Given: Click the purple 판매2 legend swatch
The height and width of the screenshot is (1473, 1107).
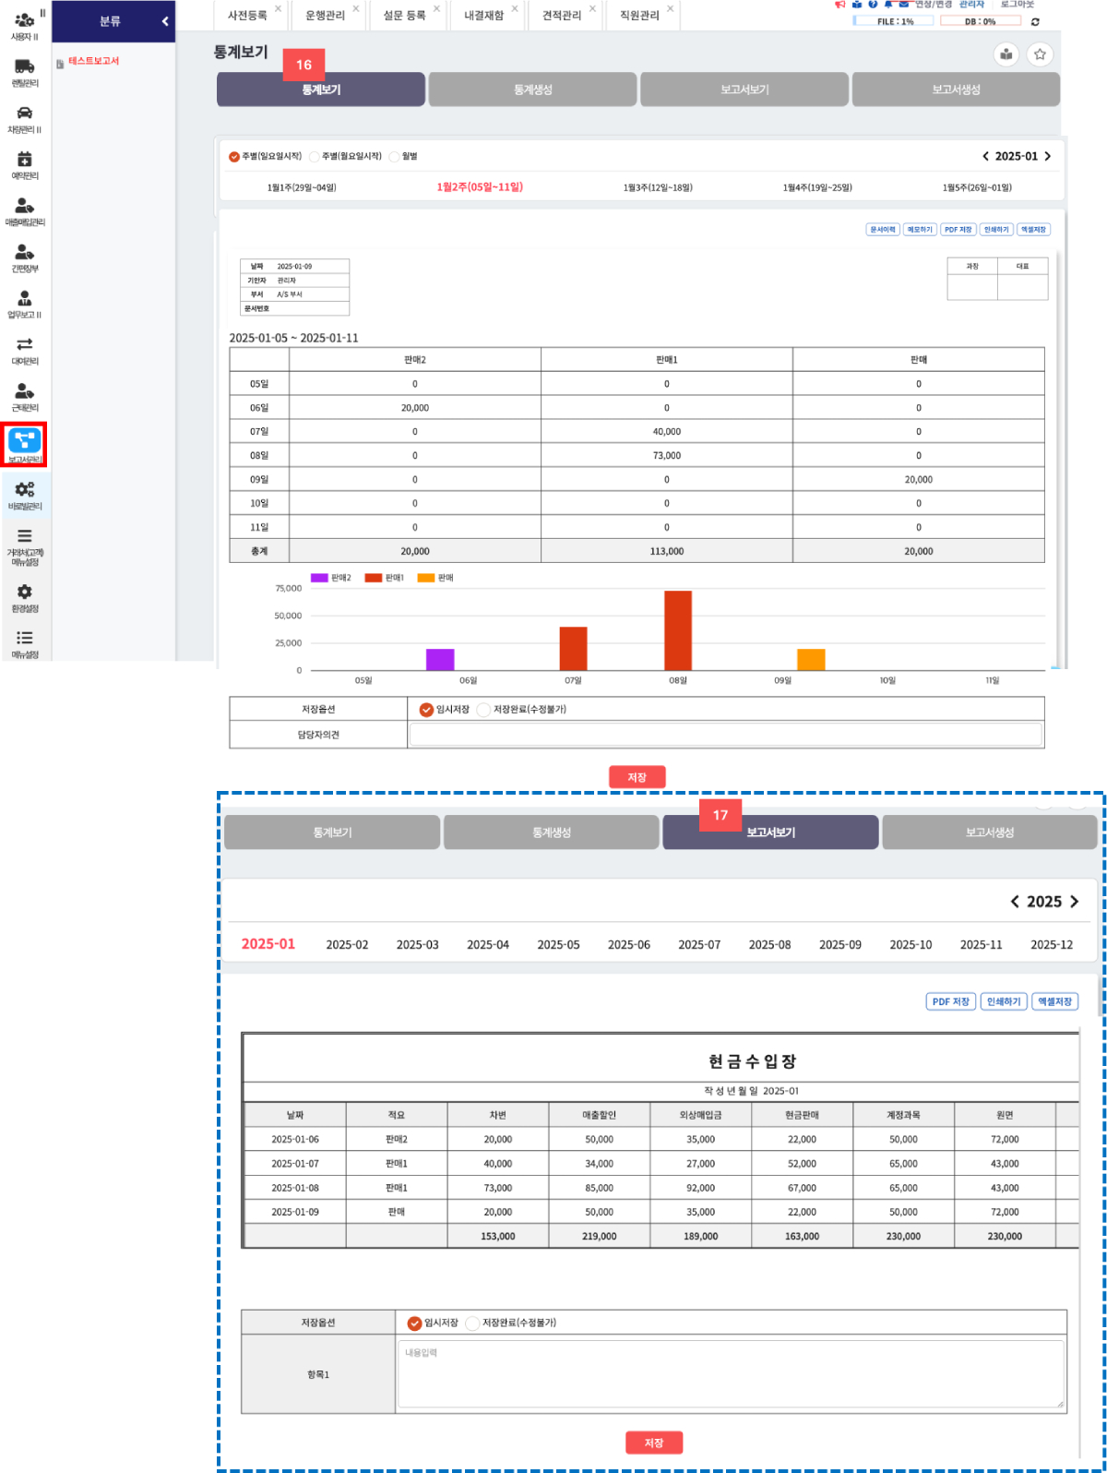Looking at the screenshot, I should pos(319,578).
